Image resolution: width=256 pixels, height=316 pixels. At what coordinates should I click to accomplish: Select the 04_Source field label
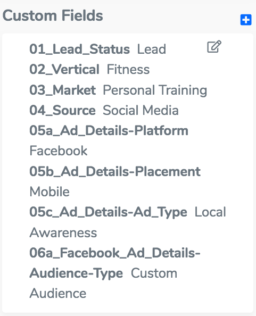pyautogui.click(x=62, y=110)
